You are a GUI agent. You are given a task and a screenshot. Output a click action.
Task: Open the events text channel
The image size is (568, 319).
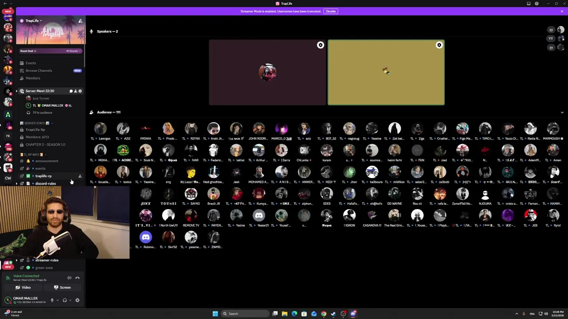40,168
